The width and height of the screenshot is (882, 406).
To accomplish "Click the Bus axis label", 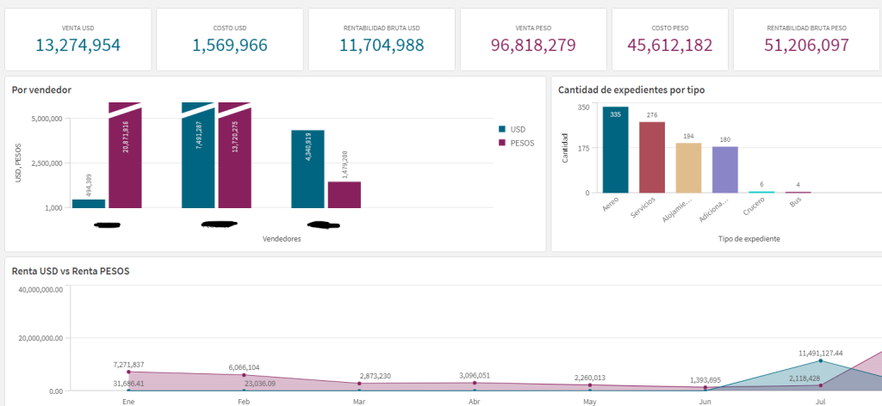I will [795, 203].
